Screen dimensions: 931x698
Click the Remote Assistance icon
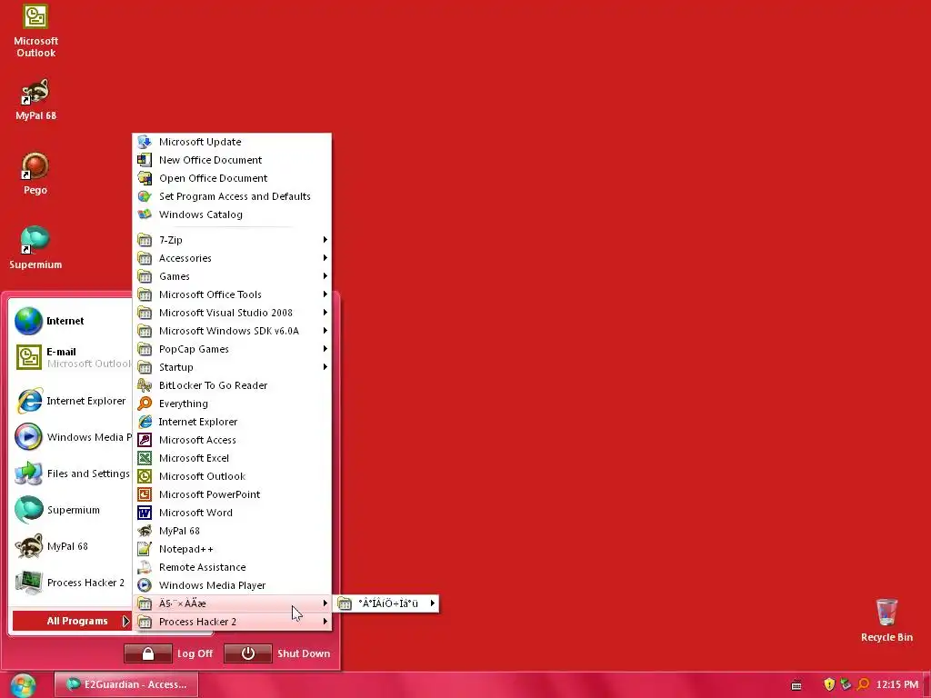coord(145,567)
